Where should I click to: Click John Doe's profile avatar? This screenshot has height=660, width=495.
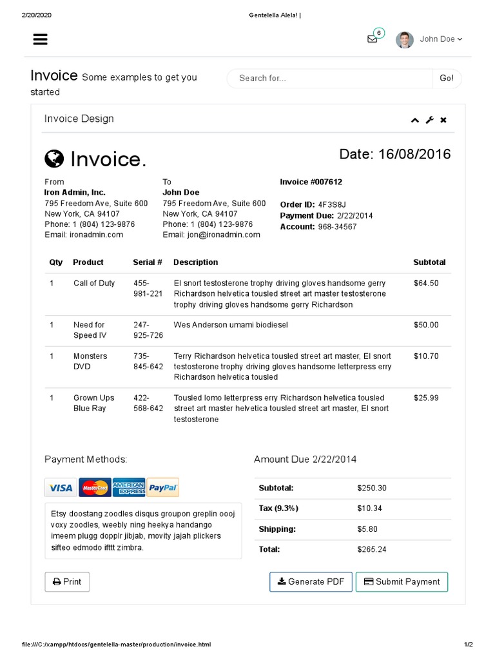(x=405, y=40)
